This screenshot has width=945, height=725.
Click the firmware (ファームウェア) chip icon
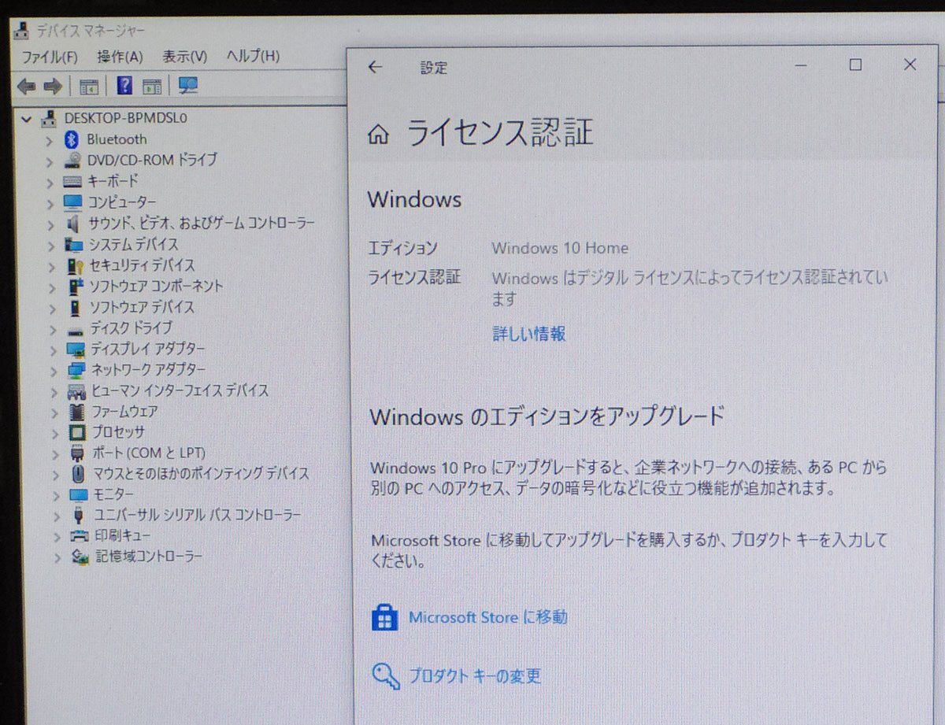pos(77,412)
